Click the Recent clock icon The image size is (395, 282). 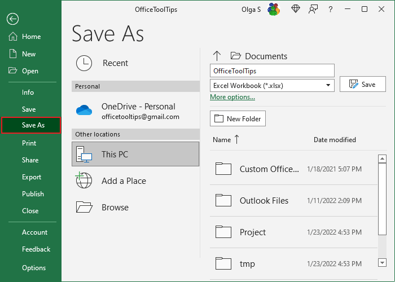coord(84,63)
